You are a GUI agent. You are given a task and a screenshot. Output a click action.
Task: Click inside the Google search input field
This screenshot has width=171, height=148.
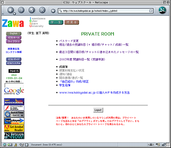click(x=14, y=85)
